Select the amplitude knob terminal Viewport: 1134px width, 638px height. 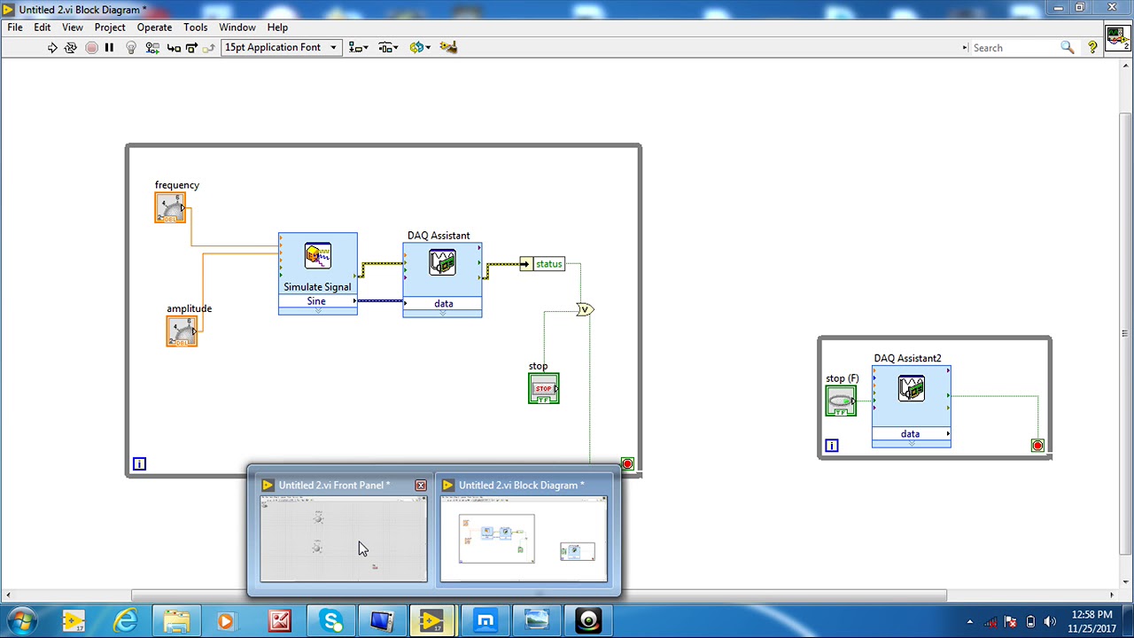point(182,331)
